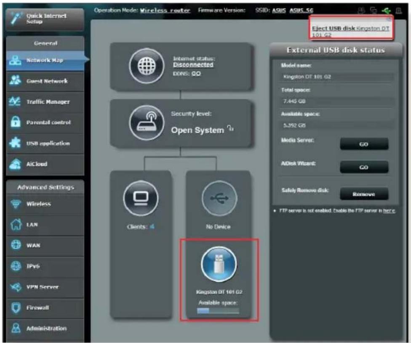Click the Open System security level text
Image resolution: width=411 pixels, height=343 pixels.
197,130
